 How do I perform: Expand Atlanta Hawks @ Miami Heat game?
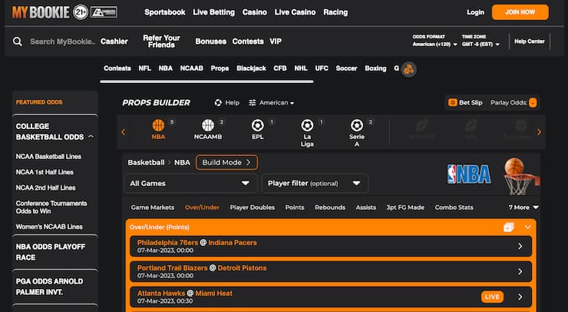(x=331, y=297)
